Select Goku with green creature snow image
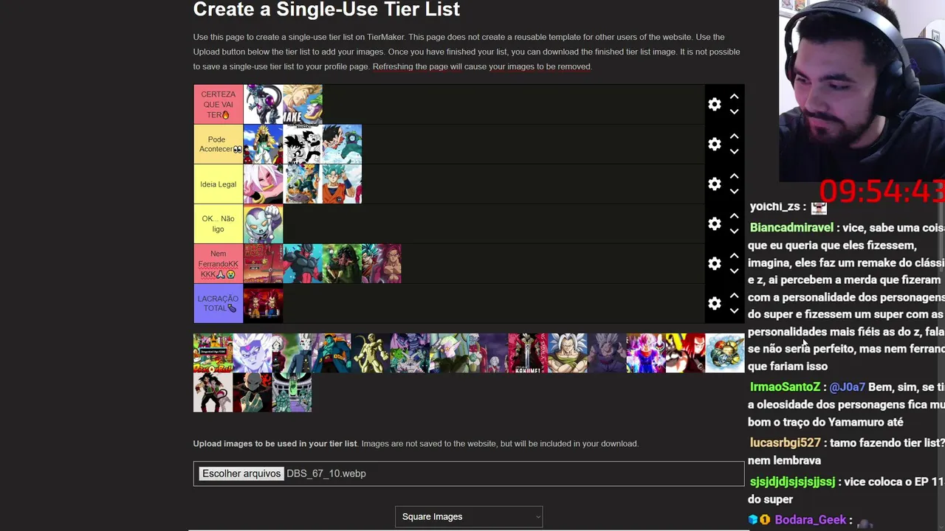 342,145
